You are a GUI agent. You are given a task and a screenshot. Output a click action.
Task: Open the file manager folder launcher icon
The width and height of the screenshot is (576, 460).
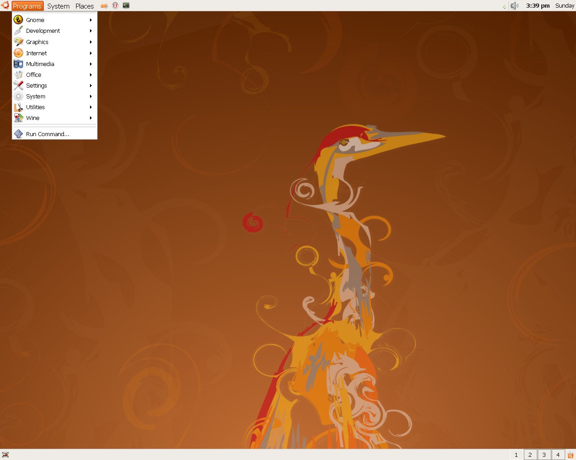pyautogui.click(x=104, y=6)
